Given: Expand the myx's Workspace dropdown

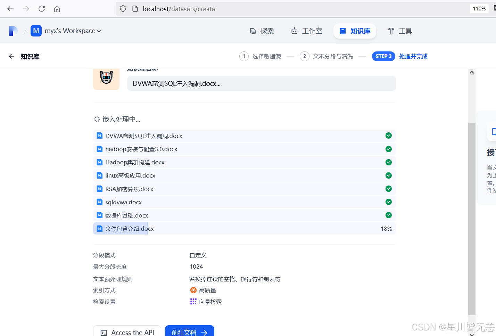Looking at the screenshot, I should pos(73,31).
